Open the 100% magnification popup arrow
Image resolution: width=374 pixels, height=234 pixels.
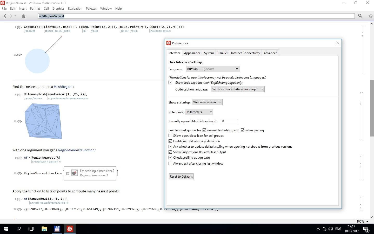pyautogui.click(x=367, y=221)
